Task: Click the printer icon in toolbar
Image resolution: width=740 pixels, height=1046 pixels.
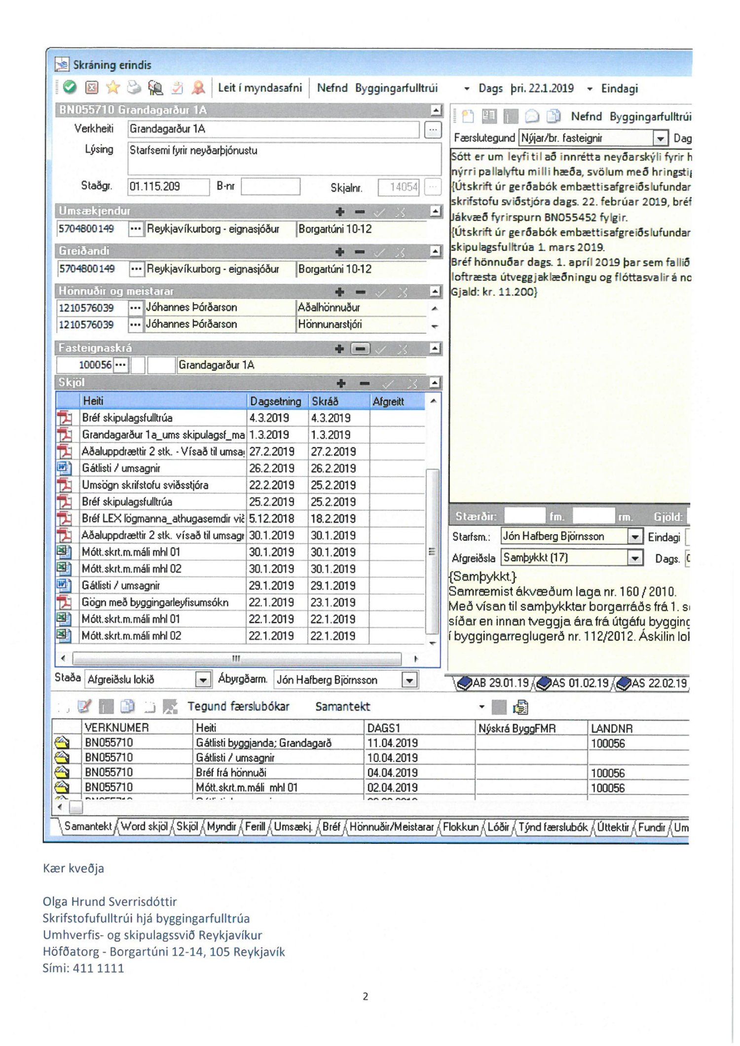Action: coord(134,88)
